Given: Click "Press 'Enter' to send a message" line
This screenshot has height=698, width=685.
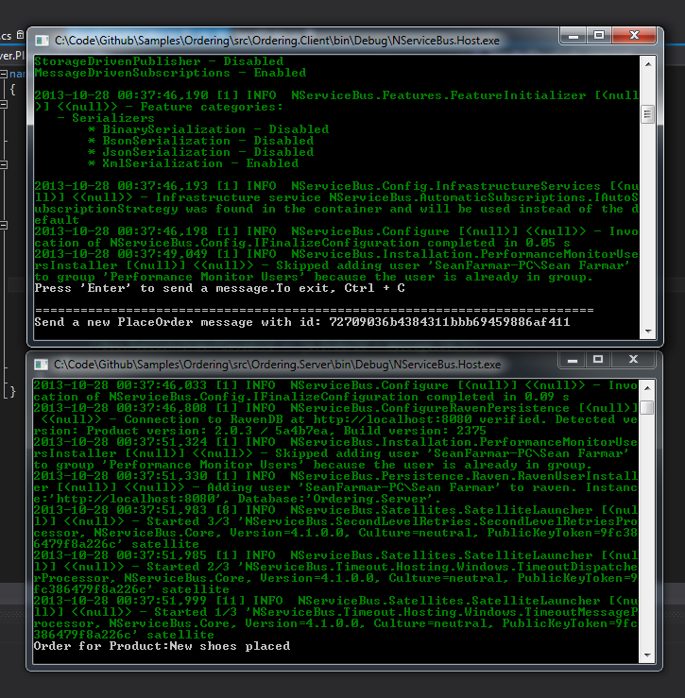Looking at the screenshot, I should tap(219, 288).
